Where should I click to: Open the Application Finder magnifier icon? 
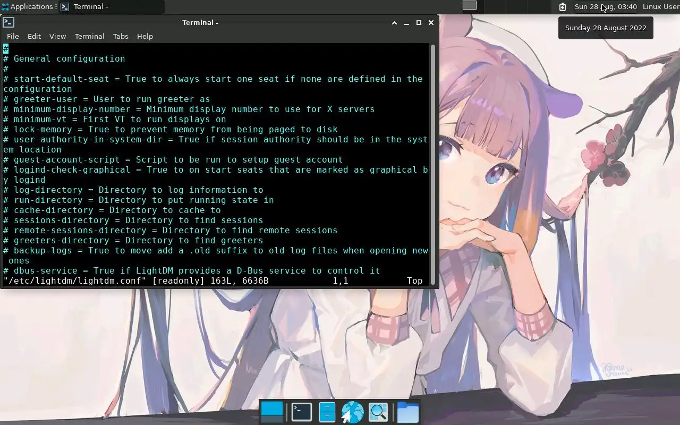(x=378, y=412)
